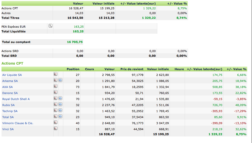The image size is (252, 143).
Task: Click the info icon for Technip SA
Action: click(x=60, y=110)
